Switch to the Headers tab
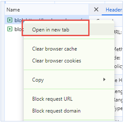Image resolution: width=124 pixels, height=122 pixels. pyautogui.click(x=114, y=10)
